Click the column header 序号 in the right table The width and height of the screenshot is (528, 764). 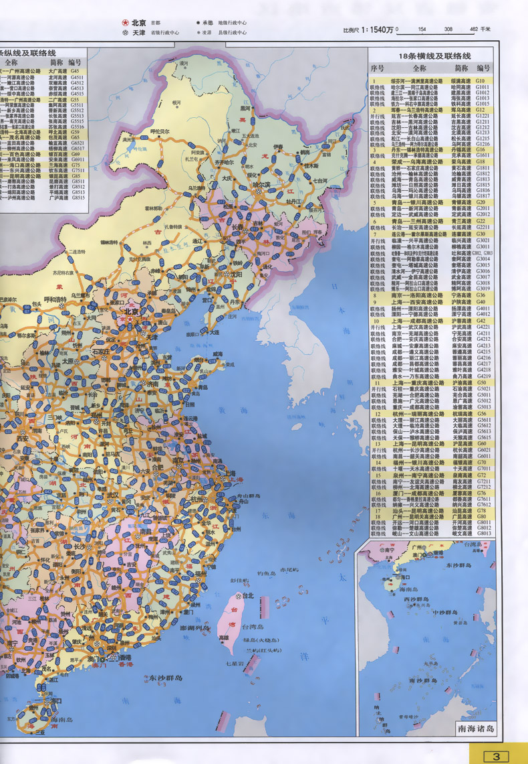point(377,69)
